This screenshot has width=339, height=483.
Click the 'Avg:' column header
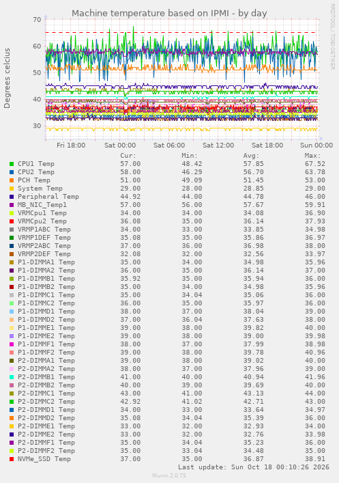pos(251,156)
